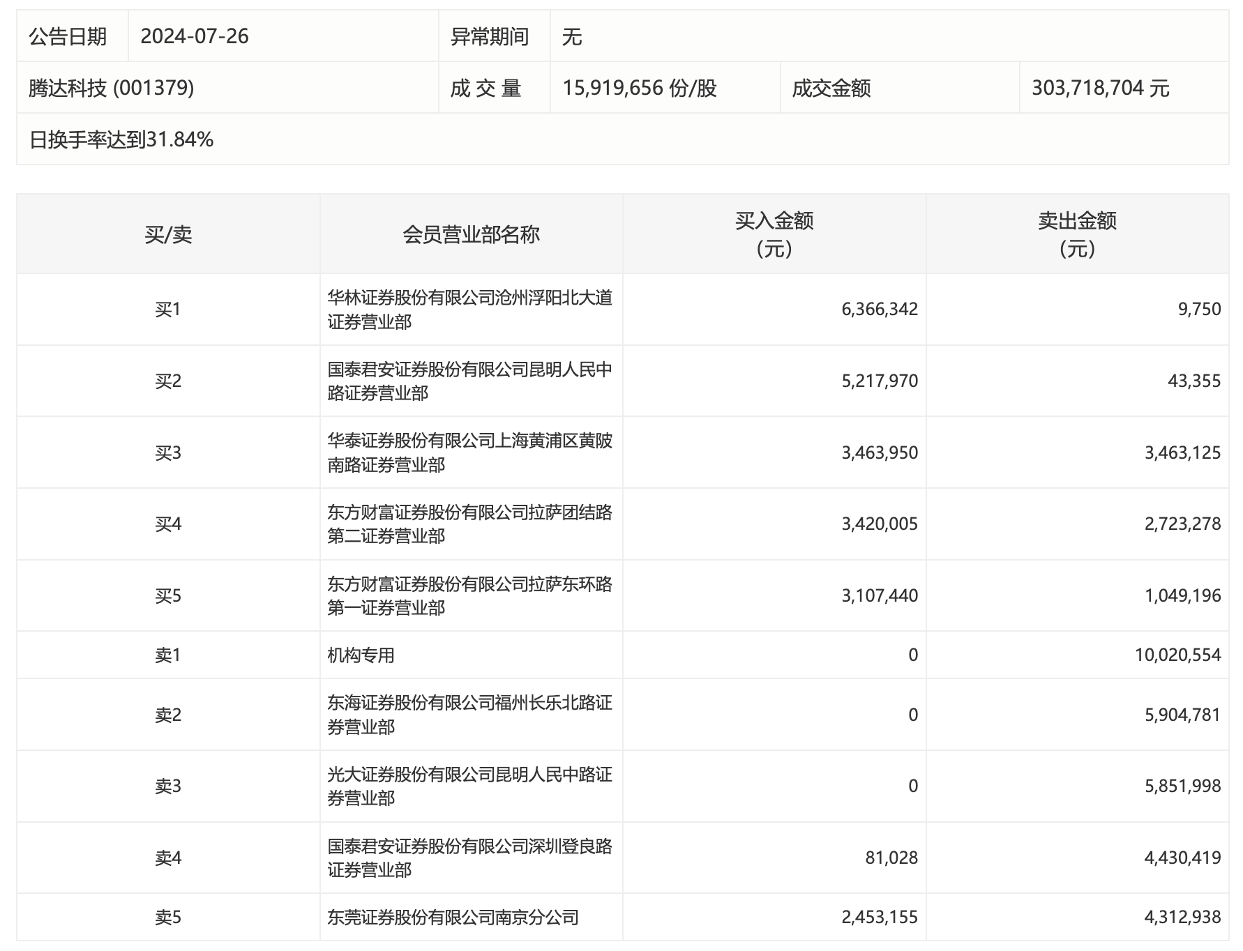Viewport: 1243px width, 951px height.
Task: Click sell amount 3,463,125
Action: (1182, 452)
